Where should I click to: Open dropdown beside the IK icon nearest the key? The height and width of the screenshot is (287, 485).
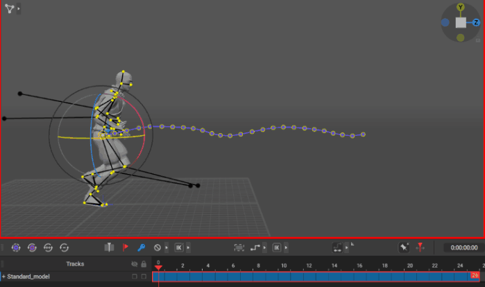[x=188, y=247]
